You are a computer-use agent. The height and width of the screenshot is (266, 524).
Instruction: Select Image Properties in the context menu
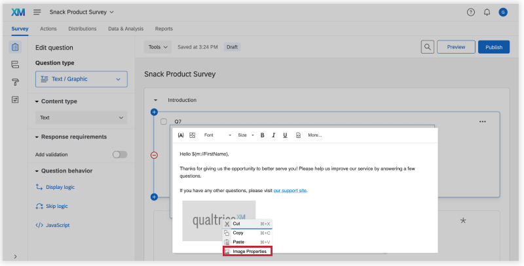tap(248, 252)
